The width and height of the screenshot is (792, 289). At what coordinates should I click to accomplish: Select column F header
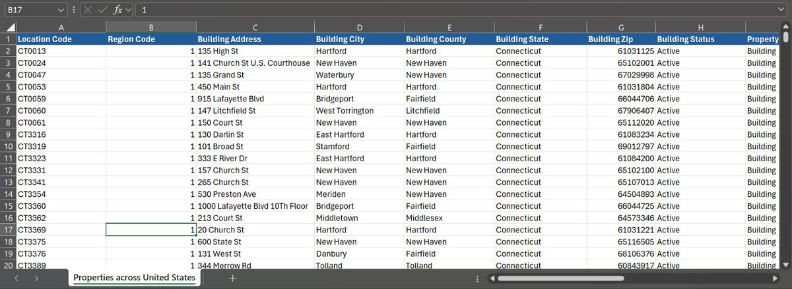pyautogui.click(x=540, y=27)
